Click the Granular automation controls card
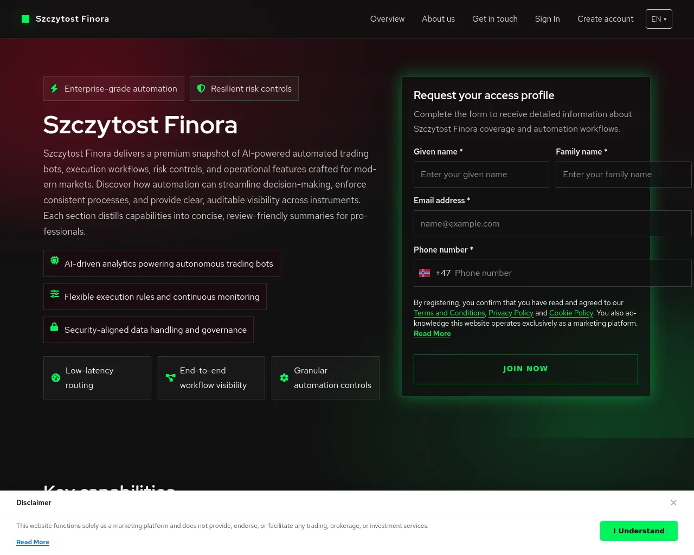This screenshot has width=694, height=555. [x=325, y=378]
